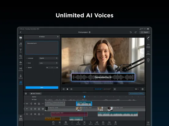This screenshot has width=169, height=126.
Task: Toggle Multi Select button
Action: [x=21, y=118]
